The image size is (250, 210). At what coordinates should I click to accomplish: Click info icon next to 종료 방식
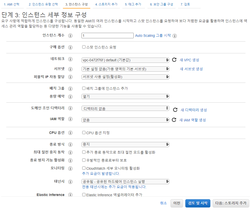click(70, 145)
